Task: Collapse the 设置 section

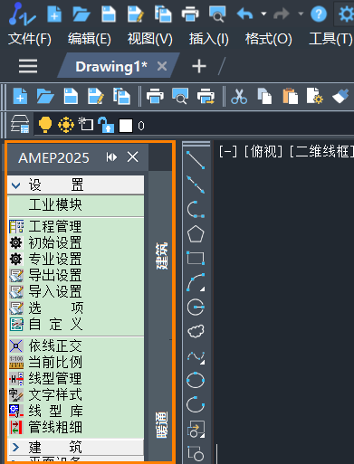Action: point(76,185)
